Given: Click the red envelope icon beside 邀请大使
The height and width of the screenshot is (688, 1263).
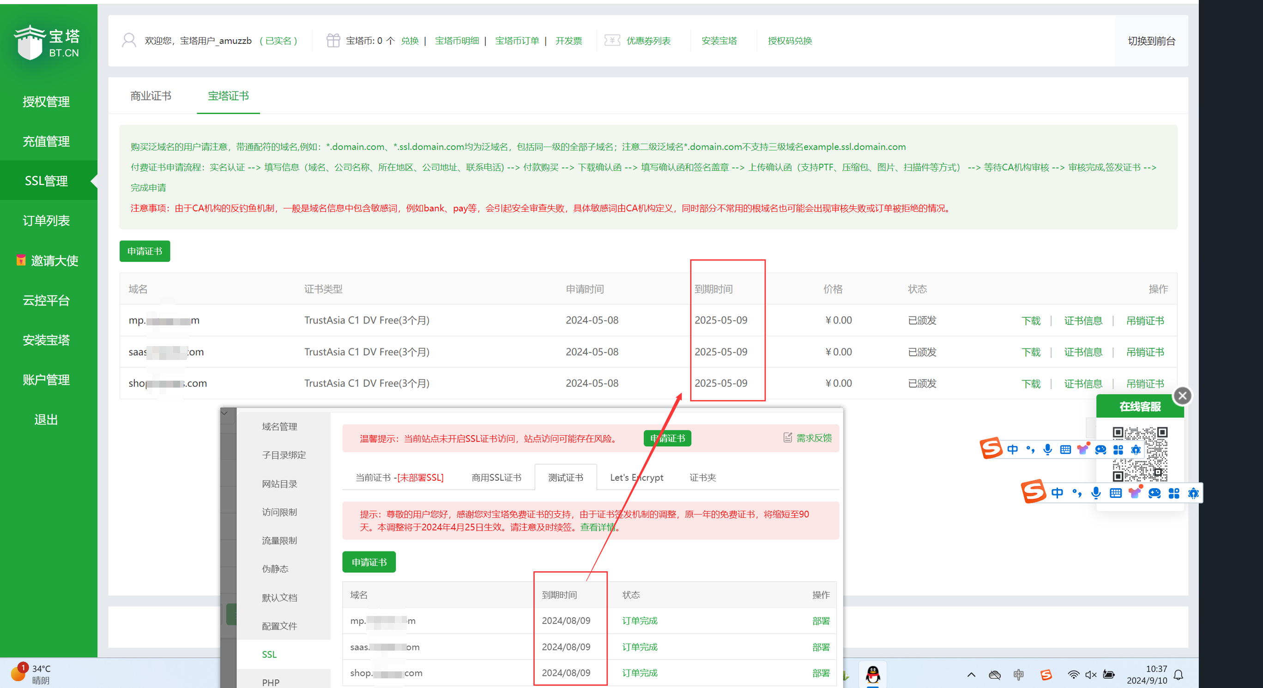Looking at the screenshot, I should [21, 260].
